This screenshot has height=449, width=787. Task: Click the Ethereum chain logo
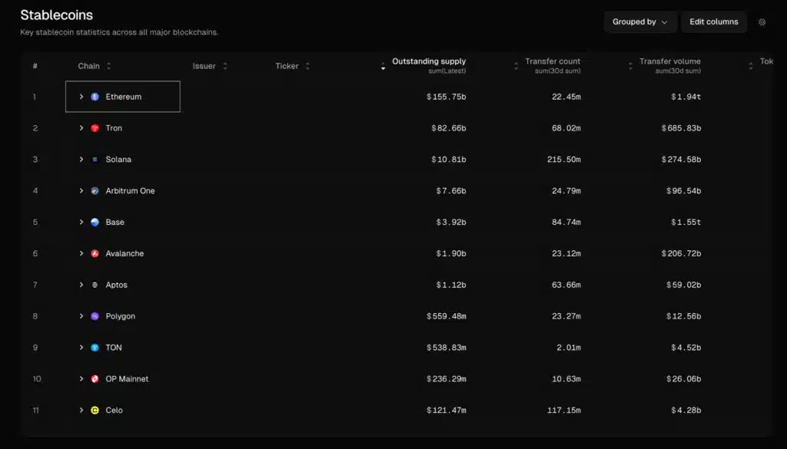pos(94,96)
